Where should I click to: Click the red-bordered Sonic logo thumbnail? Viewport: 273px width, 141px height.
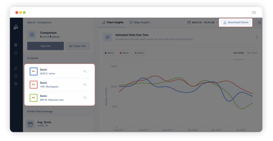tap(33, 85)
